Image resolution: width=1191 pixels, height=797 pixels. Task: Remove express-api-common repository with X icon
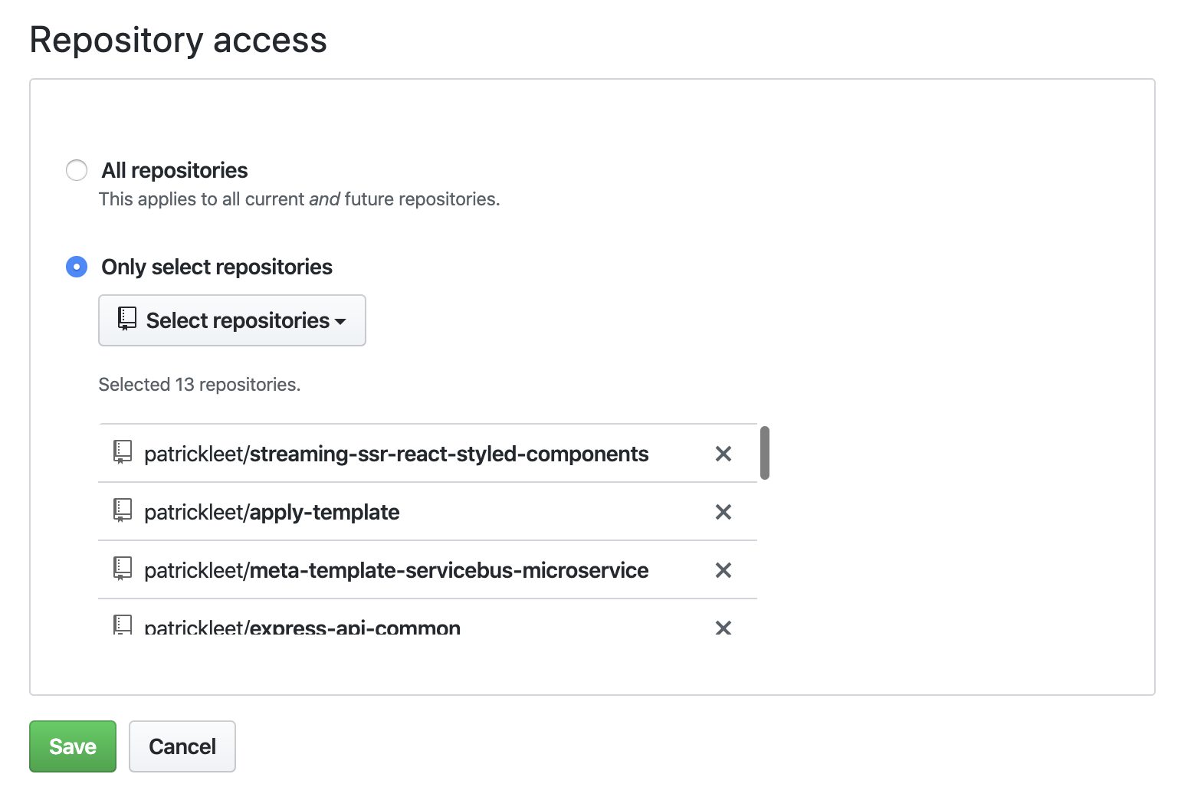pyautogui.click(x=723, y=628)
